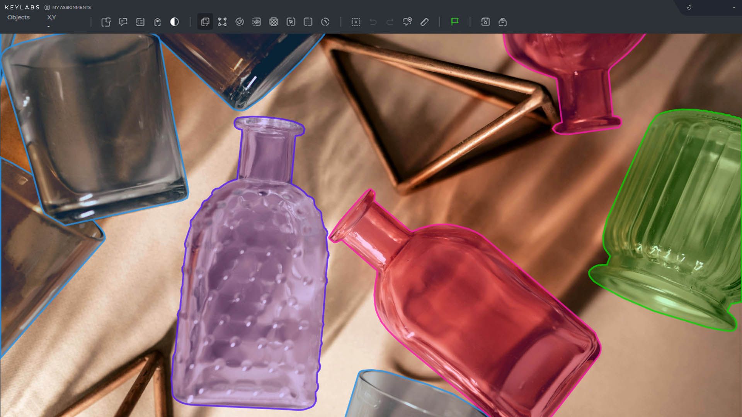Toggle the contrast half-circle icon

tap(174, 22)
